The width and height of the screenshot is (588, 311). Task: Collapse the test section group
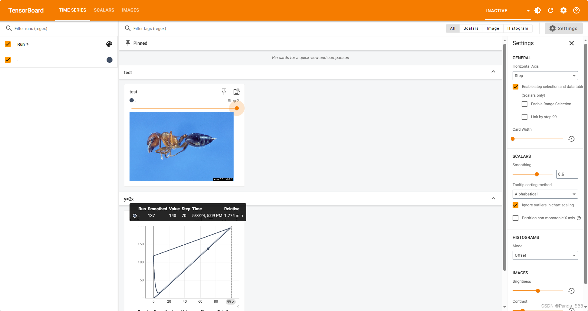tap(493, 72)
